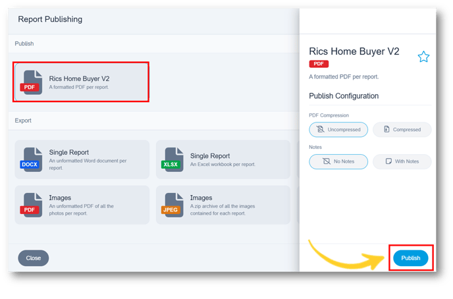Image resolution: width=453 pixels, height=299 pixels.
Task: Click the blue Publish button
Action: tap(411, 258)
